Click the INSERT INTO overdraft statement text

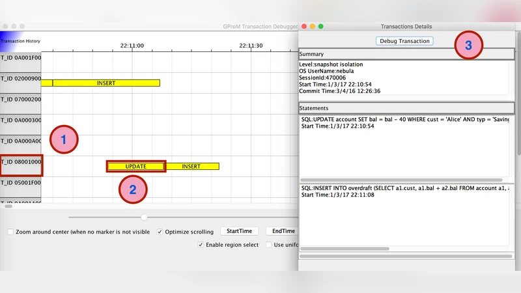404,188
